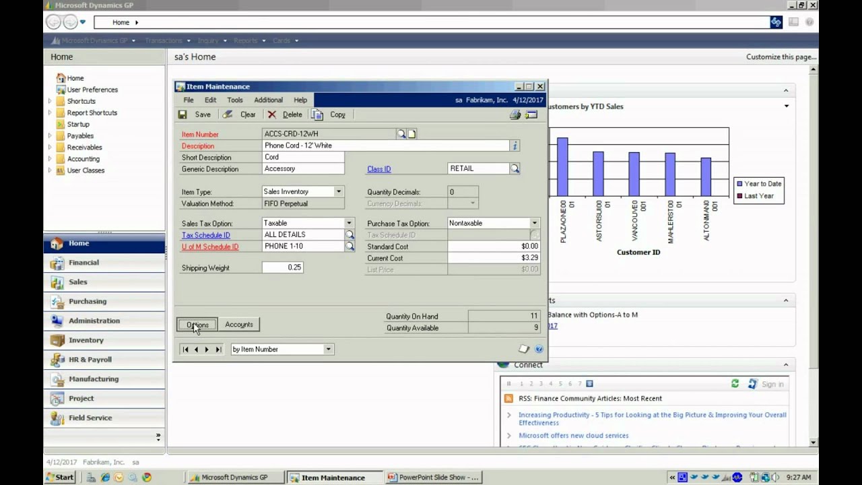The image size is (862, 485).
Task: Click the red X Delete icon
Action: tap(272, 115)
